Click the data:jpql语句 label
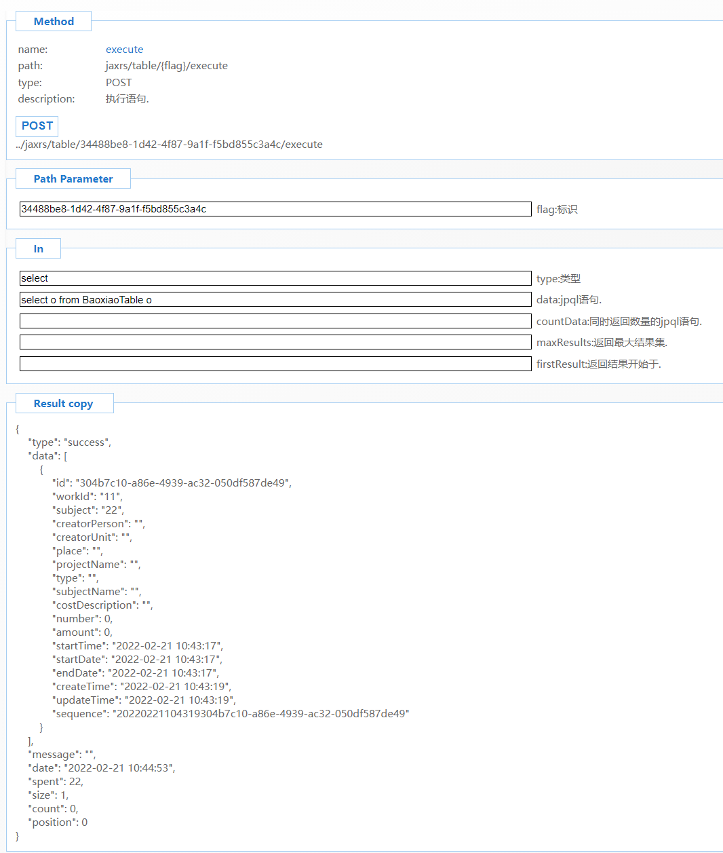Screen dimensions: 723x853 [x=569, y=300]
